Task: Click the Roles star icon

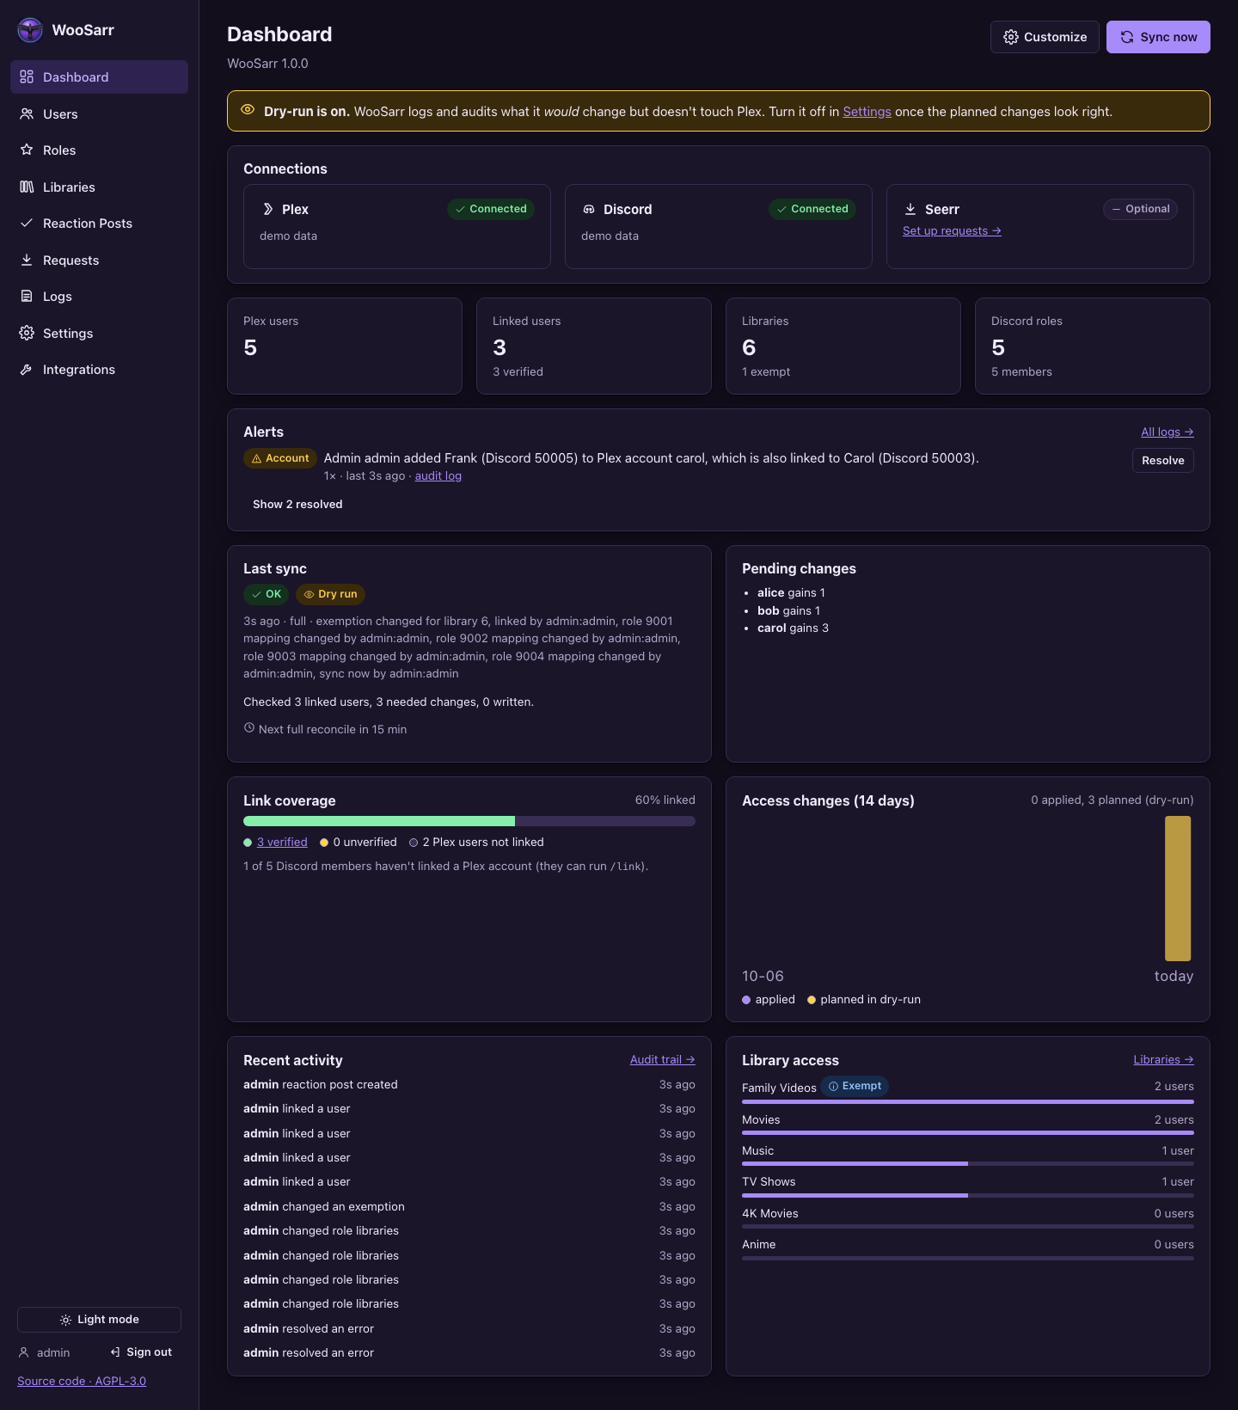Action: tap(27, 150)
